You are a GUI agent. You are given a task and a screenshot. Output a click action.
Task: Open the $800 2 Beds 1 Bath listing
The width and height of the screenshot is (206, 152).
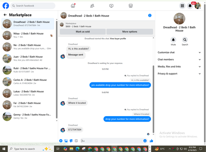click(78, 25)
